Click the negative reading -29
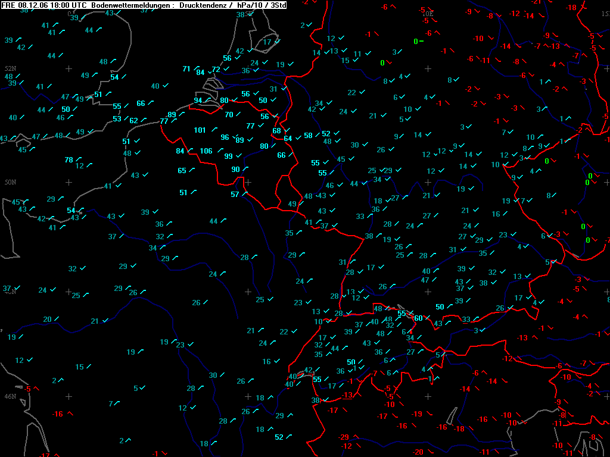 tap(344, 437)
